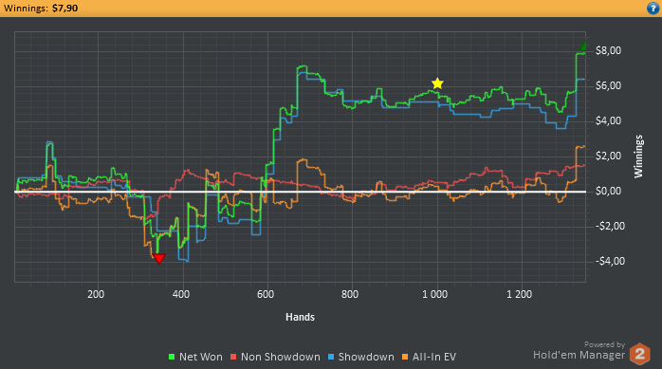Click the blue Showdown color square
Screen dimensions: 662x369
click(x=331, y=357)
